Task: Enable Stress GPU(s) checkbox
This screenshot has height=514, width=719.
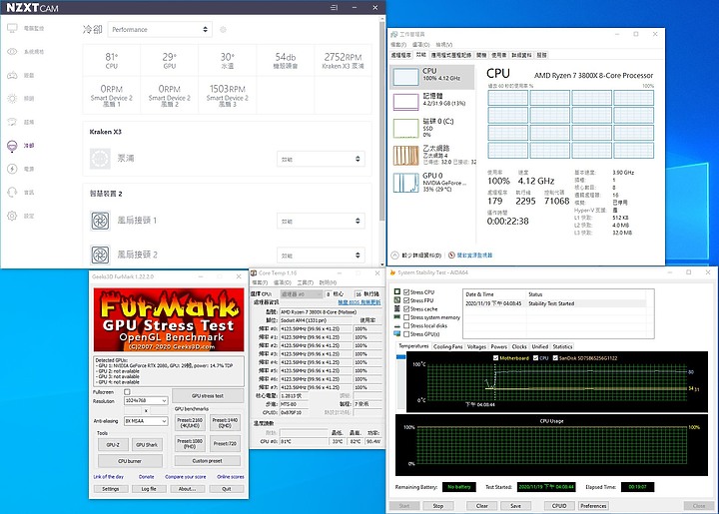Action: pyautogui.click(x=406, y=334)
